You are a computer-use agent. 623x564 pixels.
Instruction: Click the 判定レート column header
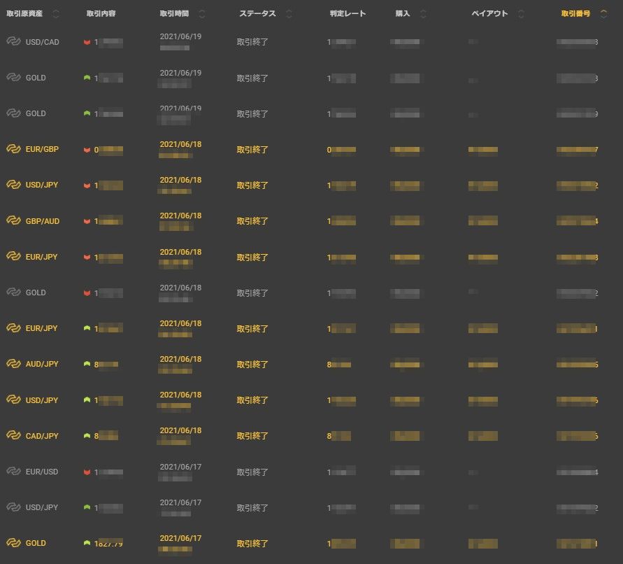[x=348, y=13]
